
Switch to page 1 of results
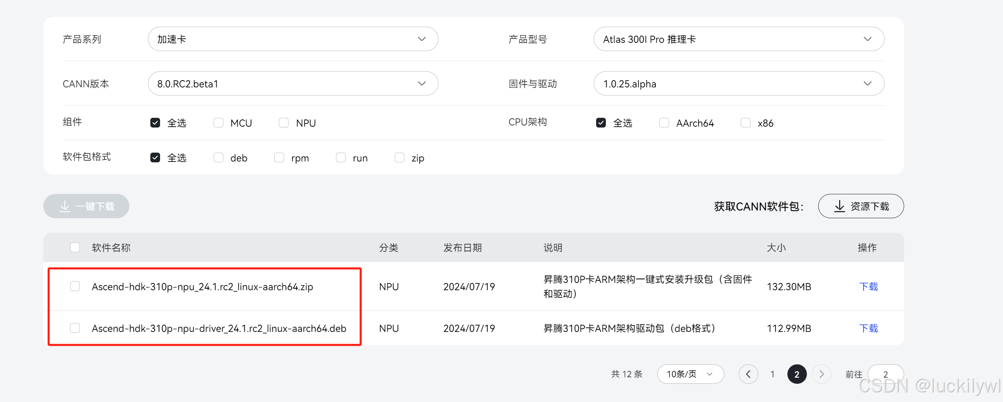click(772, 374)
